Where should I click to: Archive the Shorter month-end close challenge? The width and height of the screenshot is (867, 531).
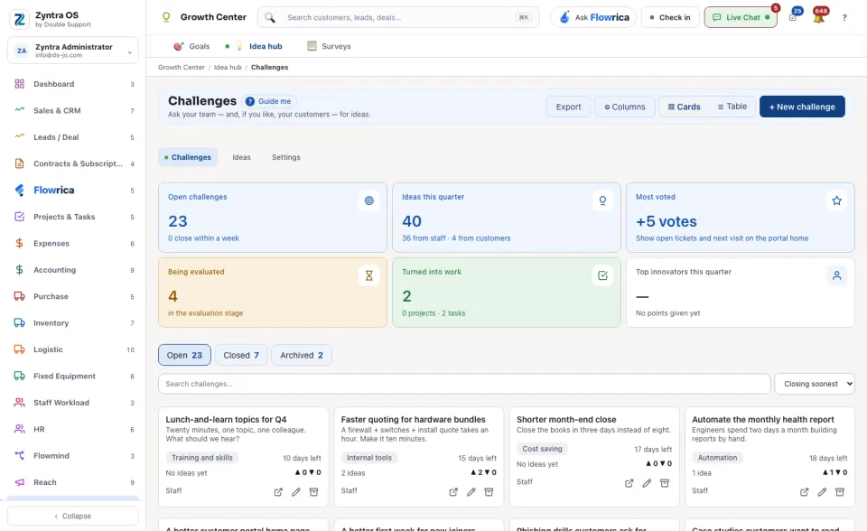[x=665, y=483]
